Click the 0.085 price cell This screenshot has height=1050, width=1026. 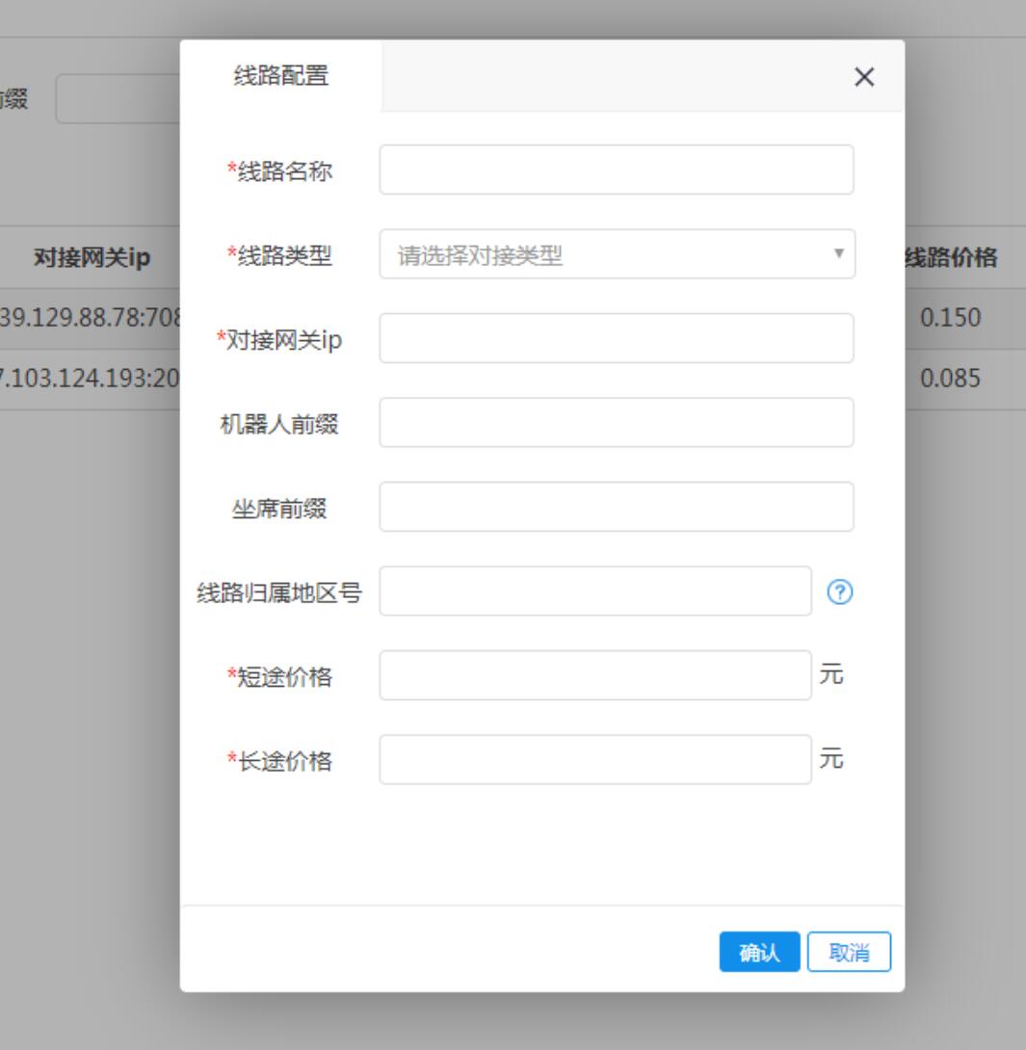coord(951,378)
